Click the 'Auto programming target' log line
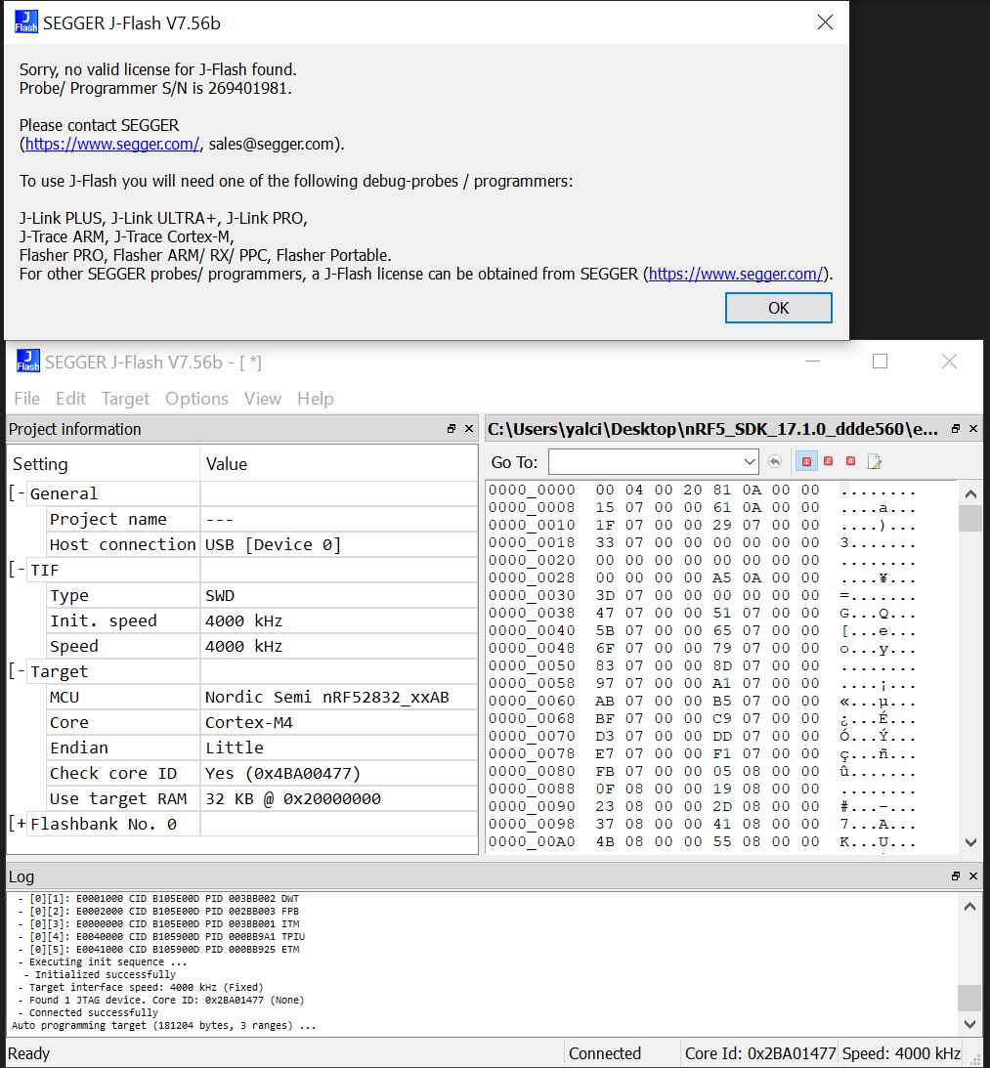 (164, 1025)
